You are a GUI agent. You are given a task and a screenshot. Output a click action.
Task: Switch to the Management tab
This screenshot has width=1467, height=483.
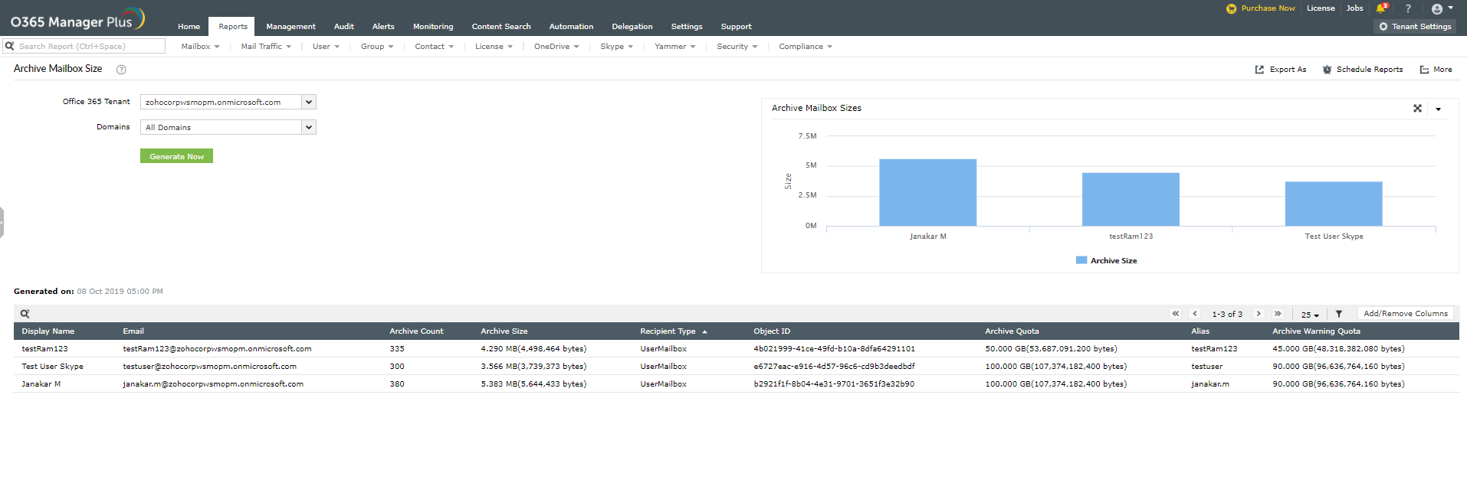[x=290, y=27]
